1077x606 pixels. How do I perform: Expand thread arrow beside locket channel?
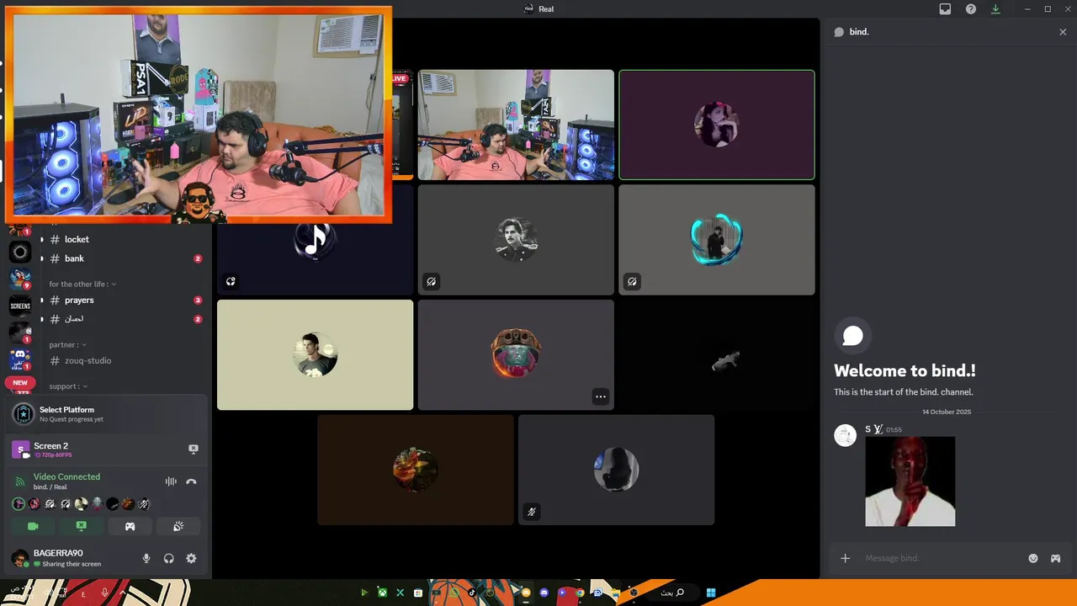tap(42, 239)
